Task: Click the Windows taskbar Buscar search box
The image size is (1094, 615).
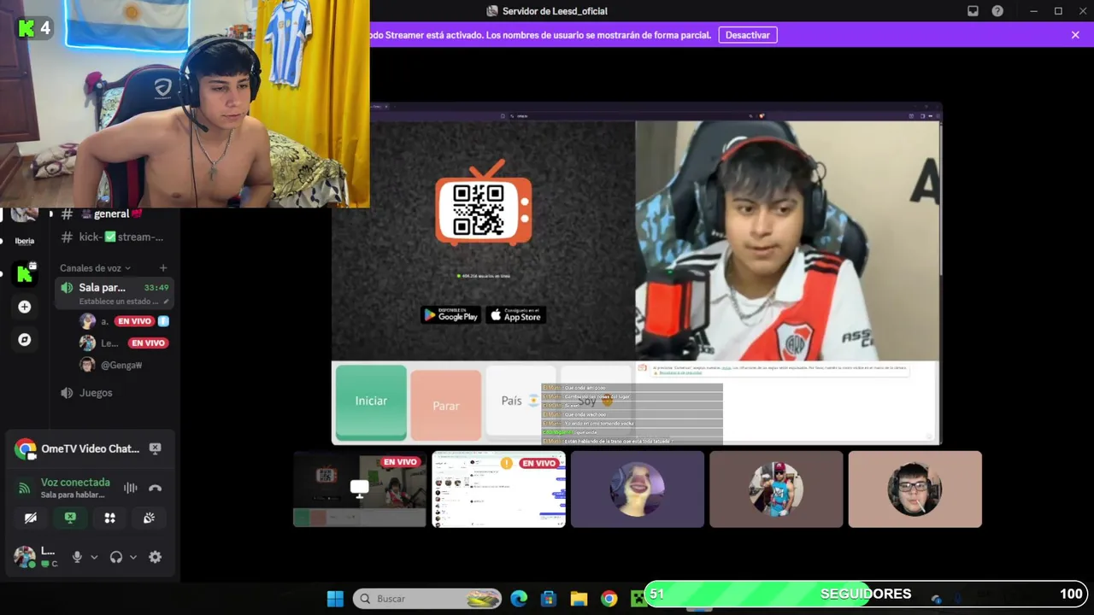Action: (x=426, y=599)
